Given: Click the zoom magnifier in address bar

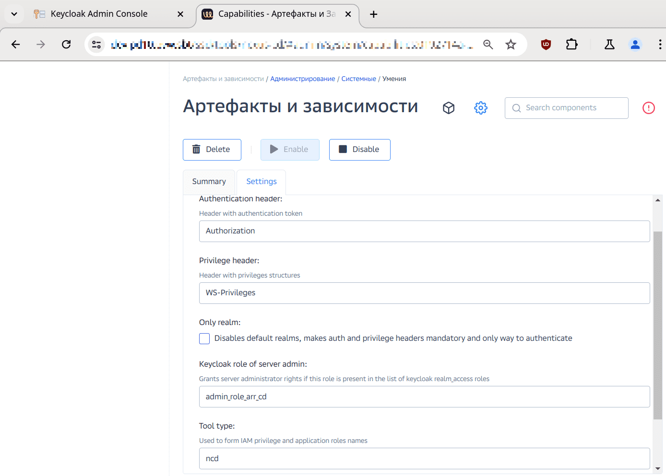Looking at the screenshot, I should (488, 45).
